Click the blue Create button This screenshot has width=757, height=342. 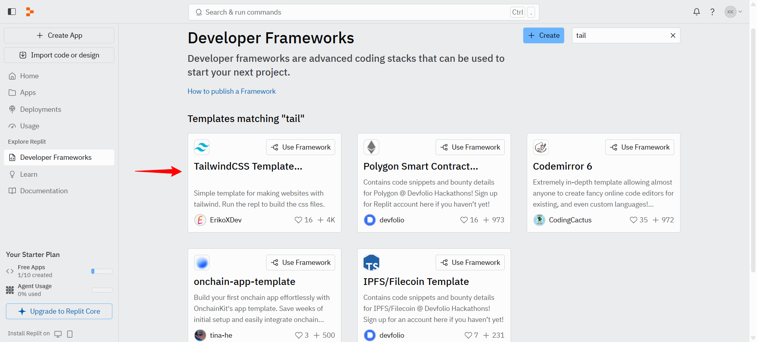pyautogui.click(x=544, y=35)
